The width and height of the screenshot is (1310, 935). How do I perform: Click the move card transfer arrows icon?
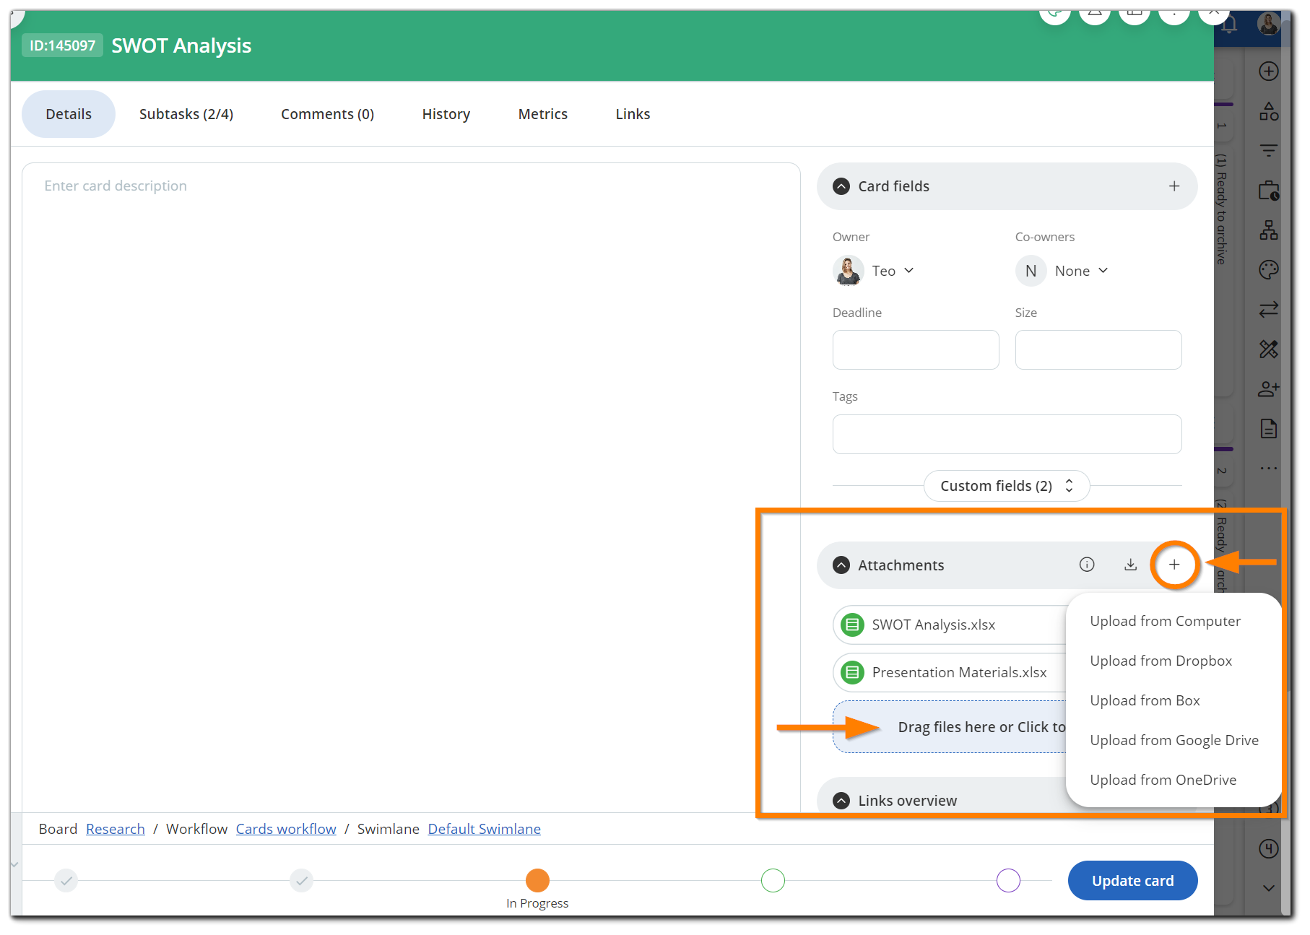[1269, 310]
